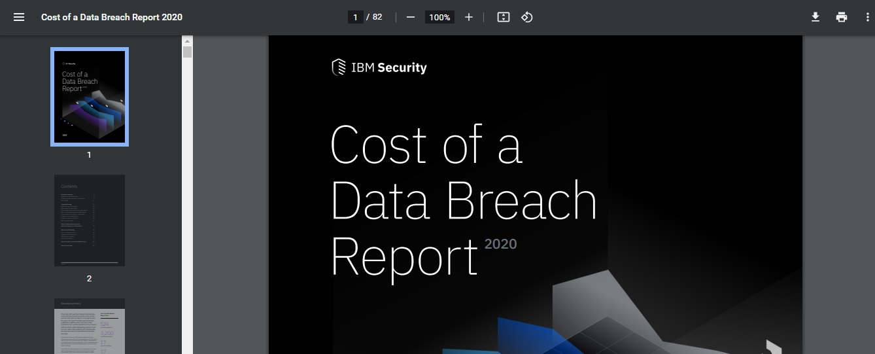Click the page number field showing 1
Viewport: 875px width, 354px height.
tap(355, 17)
